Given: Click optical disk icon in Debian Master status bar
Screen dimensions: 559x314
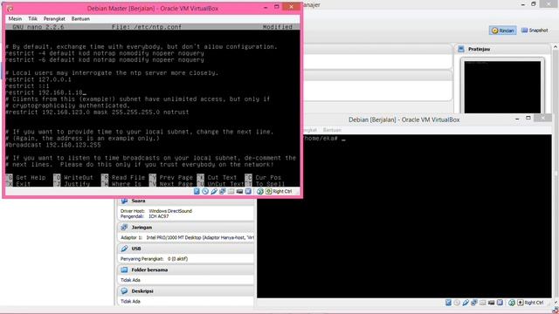Looking at the screenshot, I should [205, 191].
